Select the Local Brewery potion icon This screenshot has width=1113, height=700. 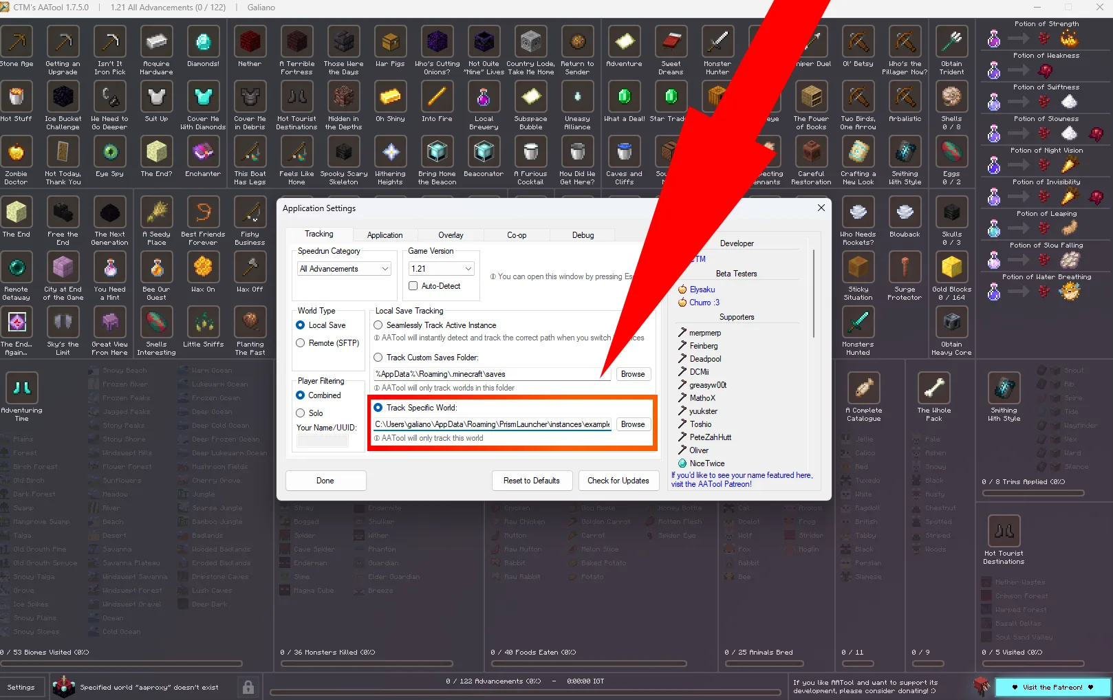[484, 97]
